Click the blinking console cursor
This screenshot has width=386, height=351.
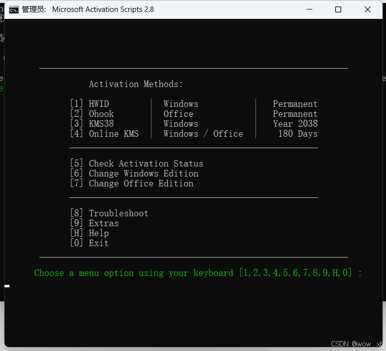coord(7,286)
